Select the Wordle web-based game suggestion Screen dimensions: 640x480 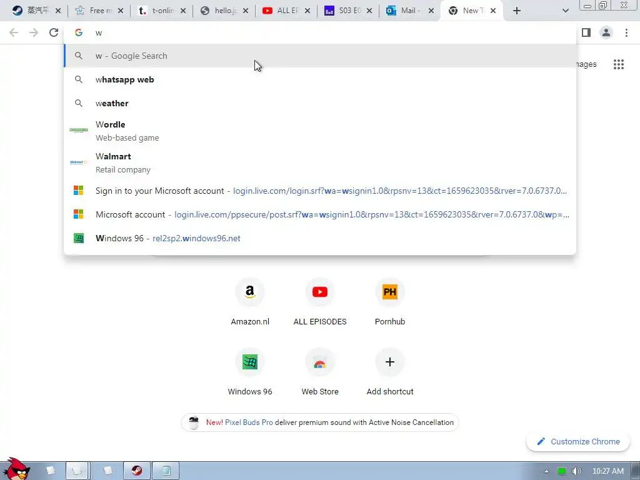pyautogui.click(x=320, y=131)
